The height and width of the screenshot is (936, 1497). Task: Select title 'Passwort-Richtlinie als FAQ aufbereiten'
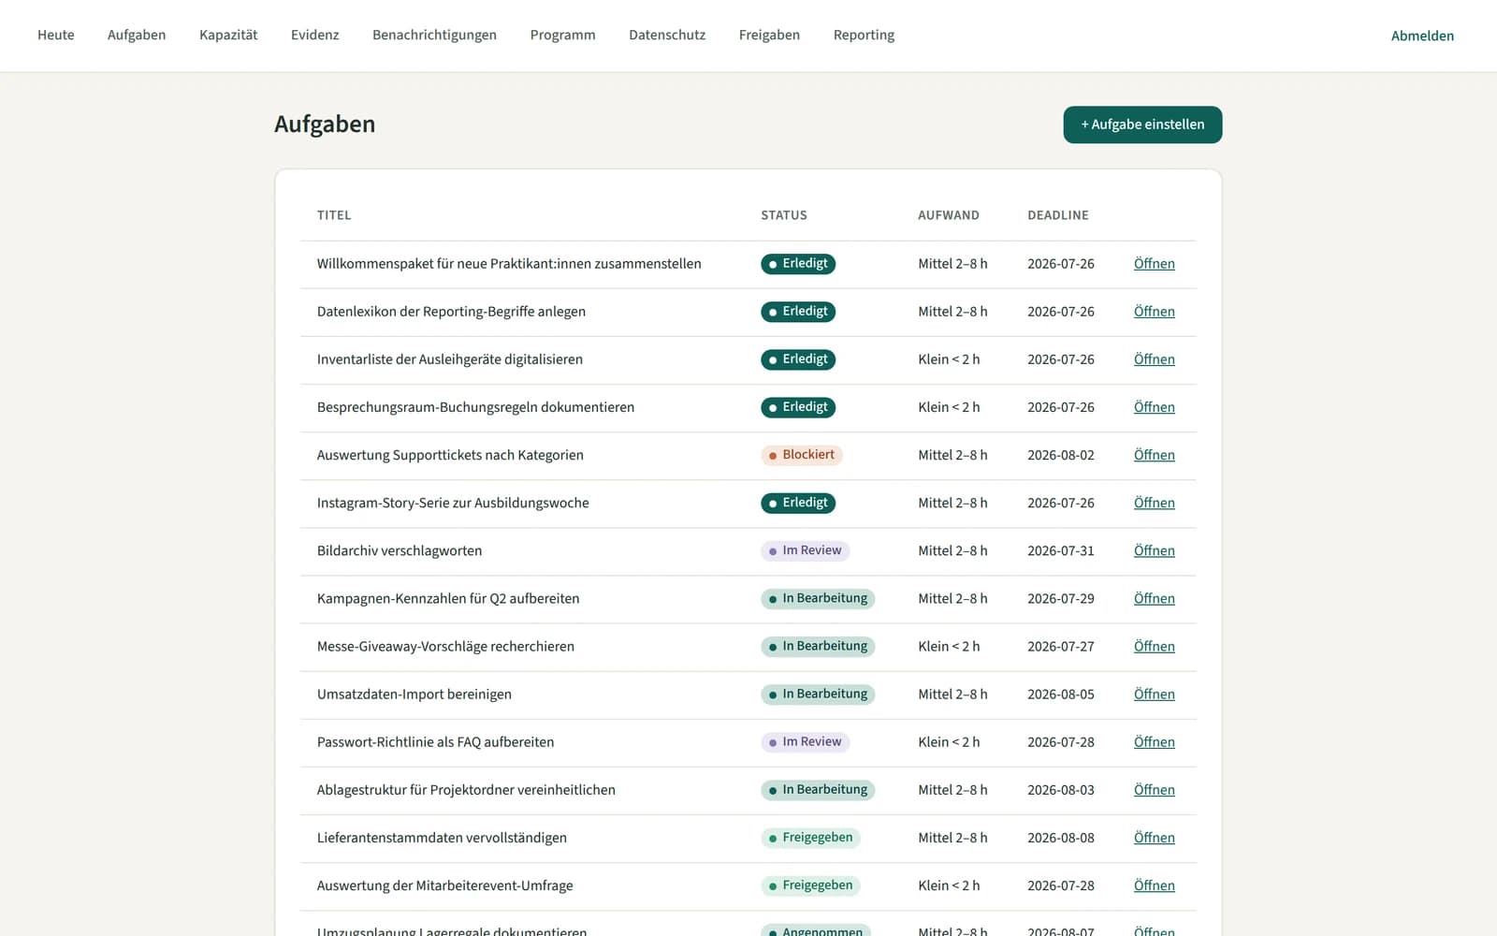coord(435,742)
